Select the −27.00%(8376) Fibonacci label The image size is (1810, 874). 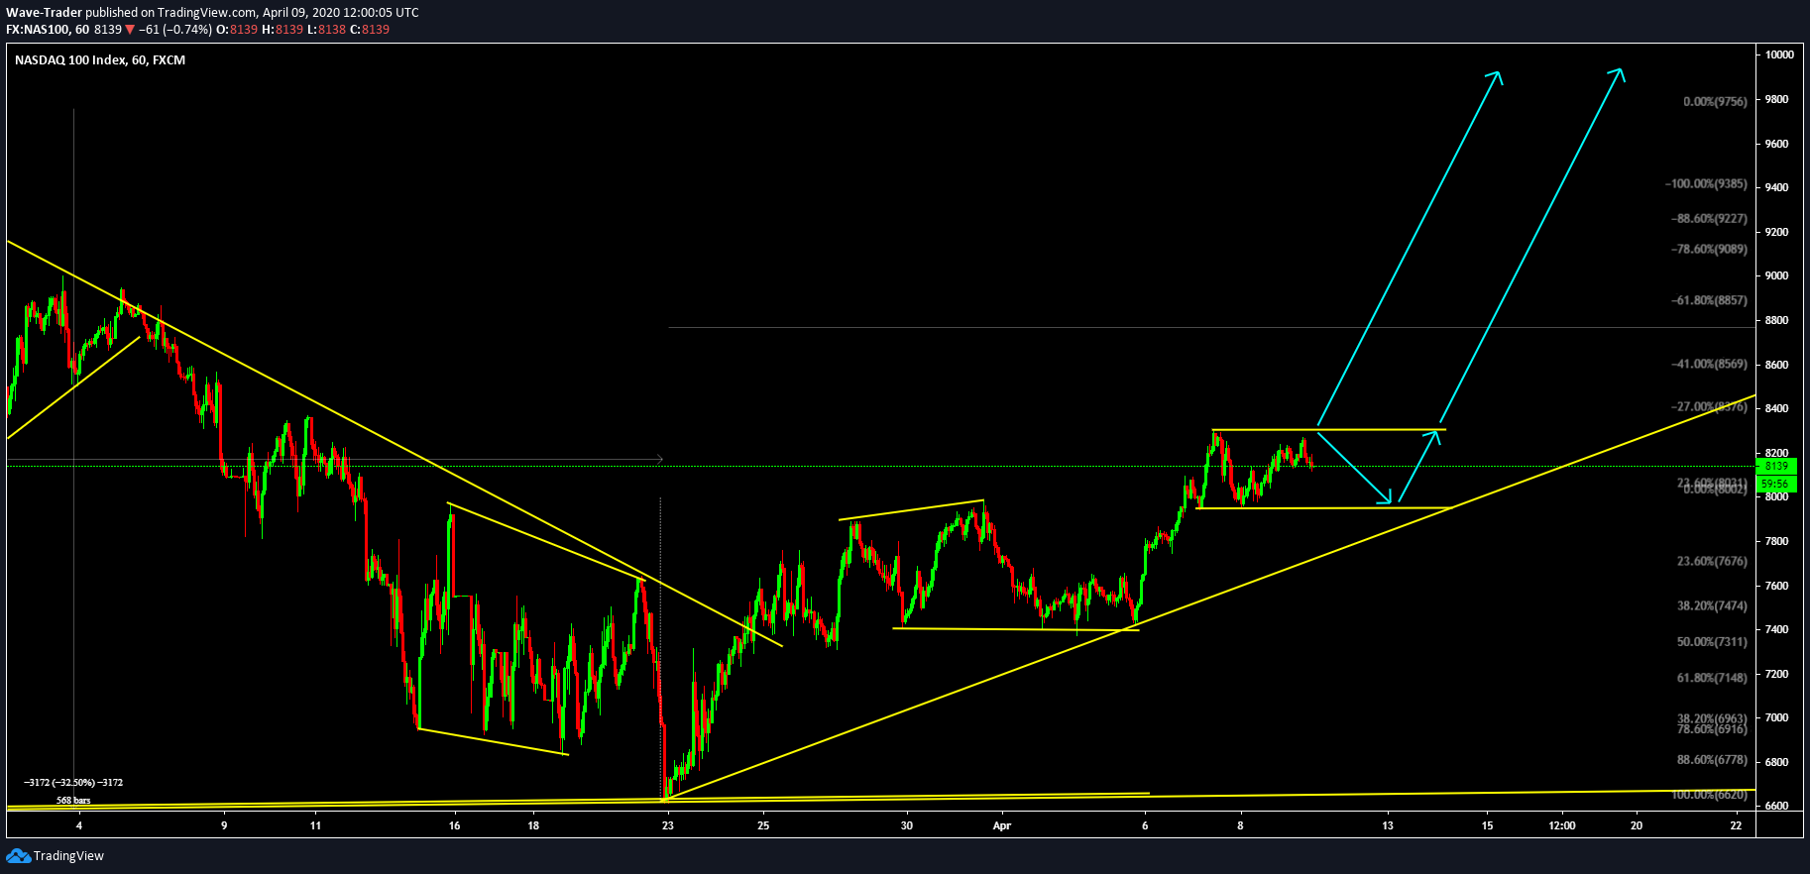[1709, 406]
